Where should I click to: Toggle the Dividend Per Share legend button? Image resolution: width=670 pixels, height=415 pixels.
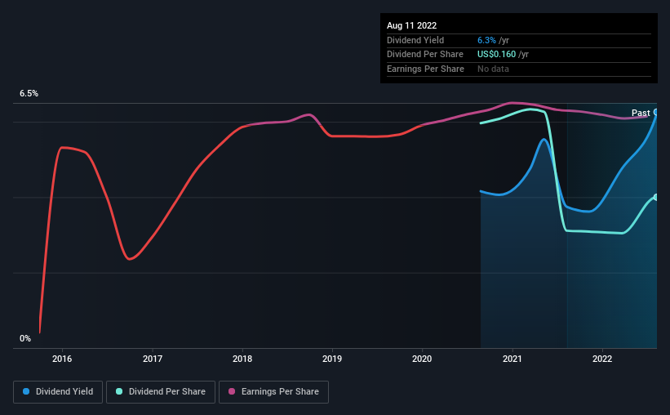(161, 392)
